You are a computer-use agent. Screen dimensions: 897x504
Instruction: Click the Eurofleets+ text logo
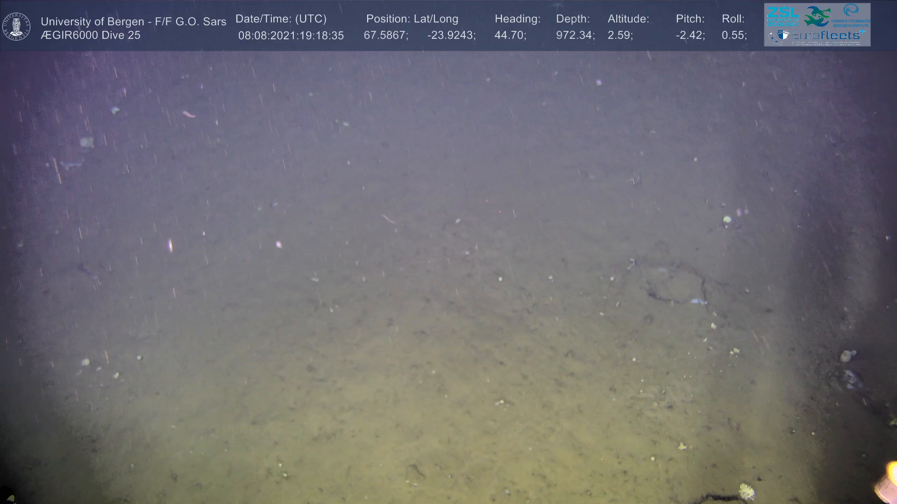(828, 35)
